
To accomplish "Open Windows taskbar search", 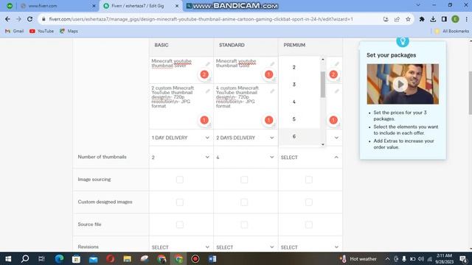I will (x=25, y=258).
